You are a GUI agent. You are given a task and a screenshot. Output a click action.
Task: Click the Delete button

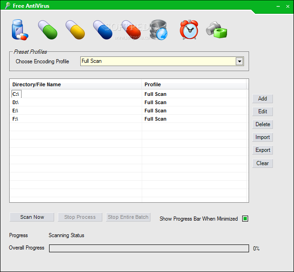[x=262, y=124]
